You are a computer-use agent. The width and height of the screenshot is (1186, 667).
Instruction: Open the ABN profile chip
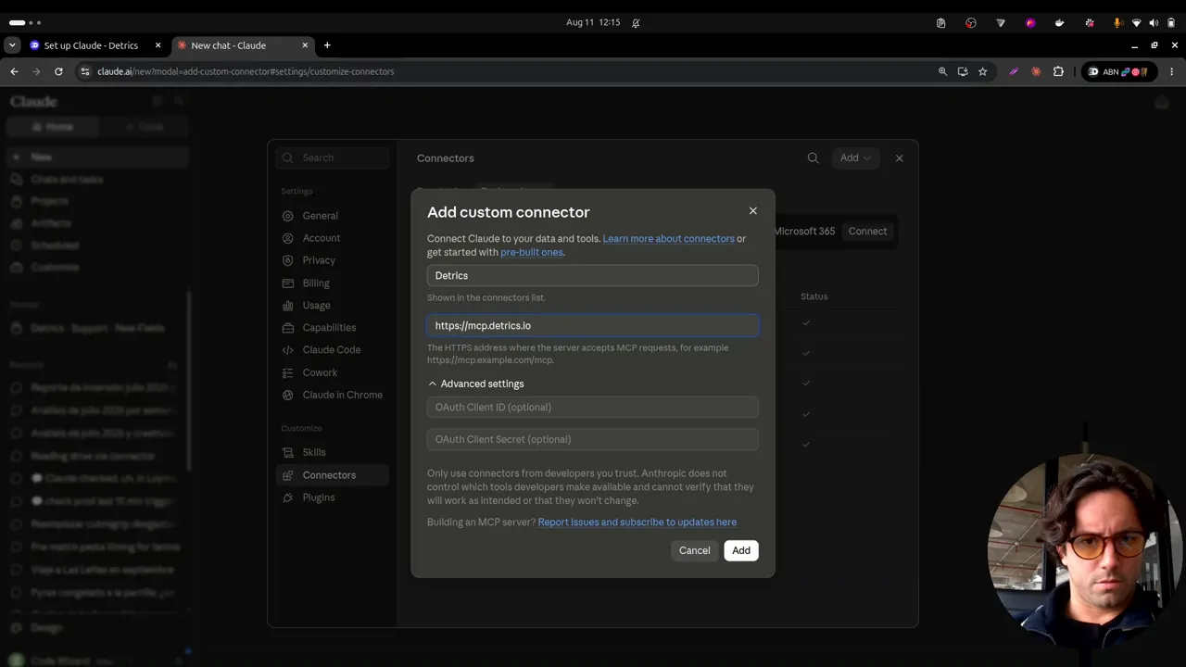pyautogui.click(x=1118, y=71)
